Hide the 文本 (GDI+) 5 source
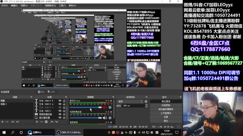Image resolution: width=243 pixels, height=136 pixels. pos(60,101)
